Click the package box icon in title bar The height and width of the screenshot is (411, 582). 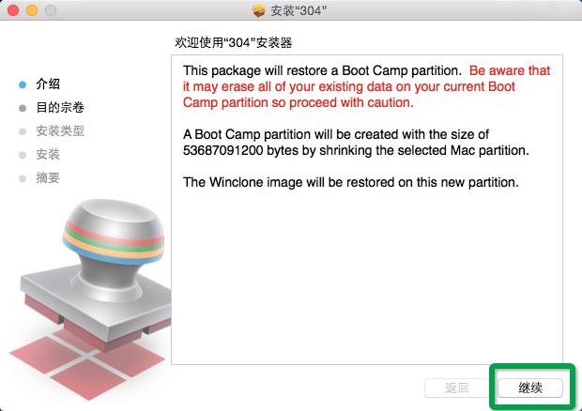[259, 10]
